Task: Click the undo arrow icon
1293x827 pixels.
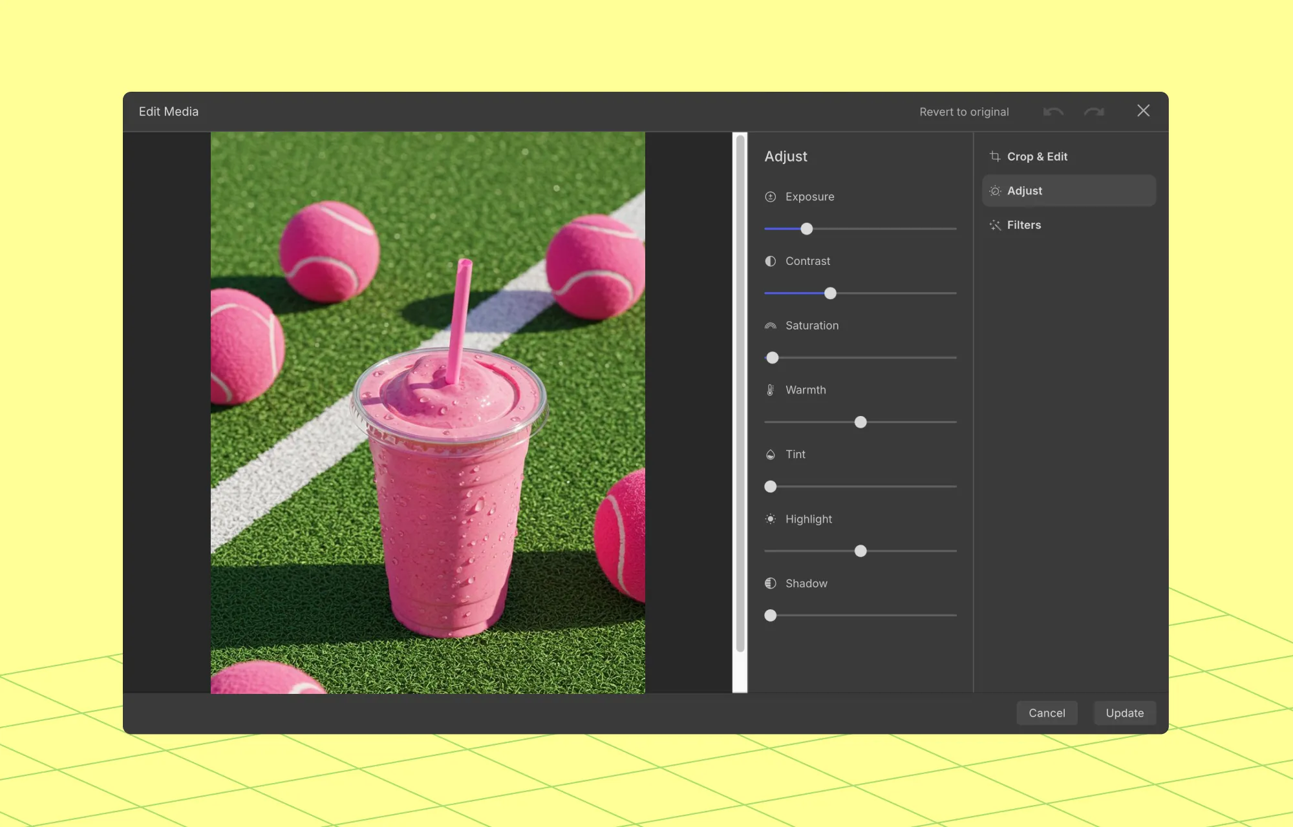Action: pyautogui.click(x=1053, y=112)
